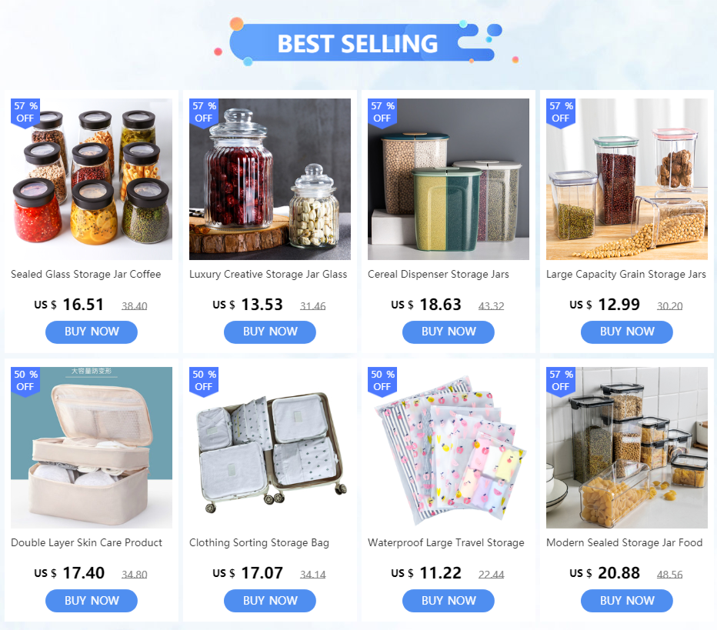Click Buy Now for Large Capacity Grain Jars
This screenshot has width=717, height=630.
(x=627, y=332)
